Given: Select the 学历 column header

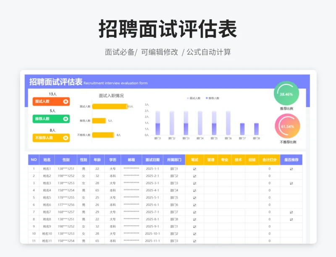Looking at the screenshot, I should click(113, 160).
